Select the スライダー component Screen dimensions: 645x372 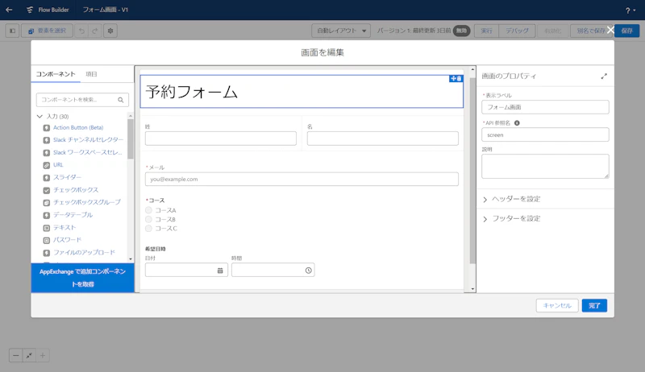pos(63,177)
